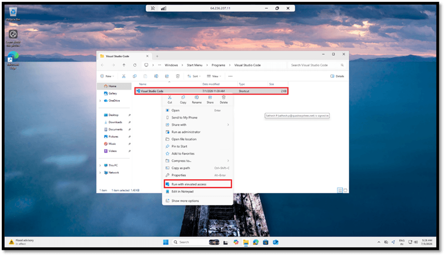Open Downloads in the navigation pane
Image resolution: width=445 pixels, height=256 pixels.
click(115, 122)
